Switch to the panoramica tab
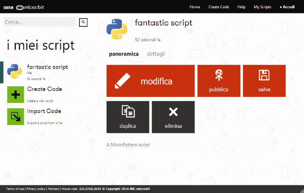This screenshot has height=193, width=304. pos(124,54)
